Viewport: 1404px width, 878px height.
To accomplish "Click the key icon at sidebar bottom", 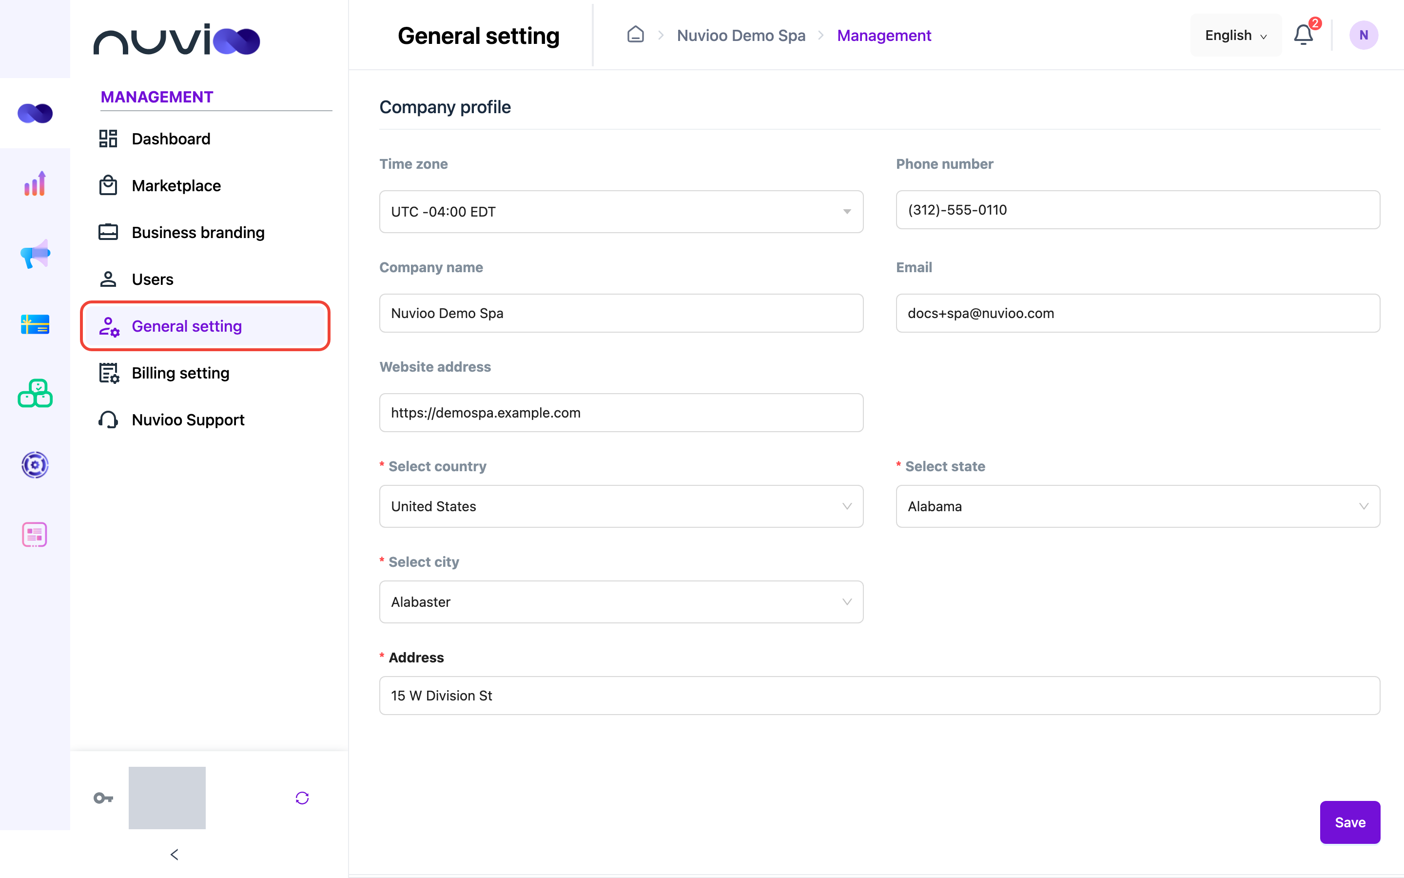I will [x=103, y=798].
